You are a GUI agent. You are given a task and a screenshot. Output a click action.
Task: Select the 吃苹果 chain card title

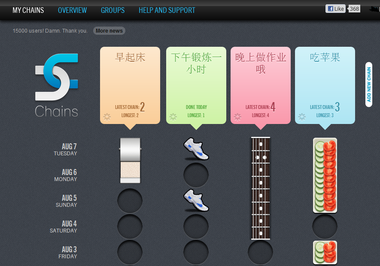(x=325, y=57)
